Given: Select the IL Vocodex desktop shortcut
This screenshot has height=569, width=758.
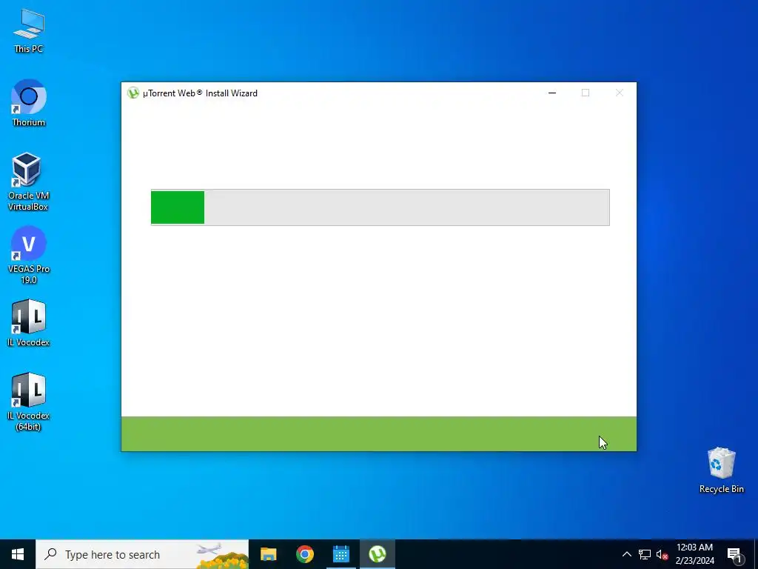Looking at the screenshot, I should [29, 323].
